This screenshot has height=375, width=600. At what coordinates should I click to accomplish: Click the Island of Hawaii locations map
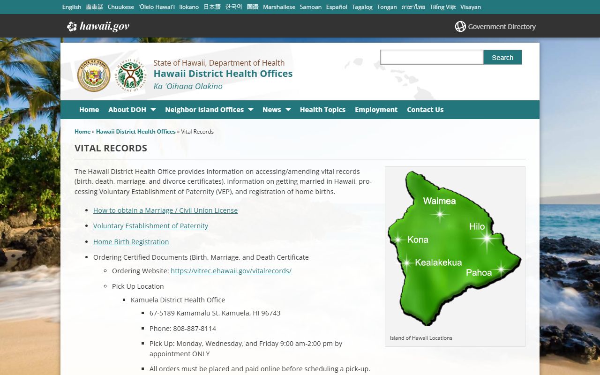point(455,248)
